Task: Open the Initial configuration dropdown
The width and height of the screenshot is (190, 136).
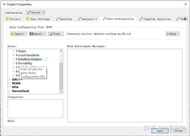Action: point(35,13)
